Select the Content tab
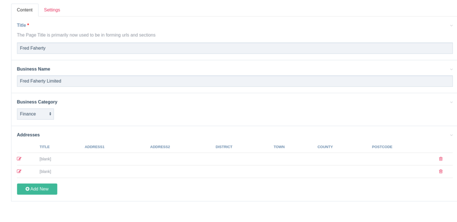457x222 pixels. [25, 10]
